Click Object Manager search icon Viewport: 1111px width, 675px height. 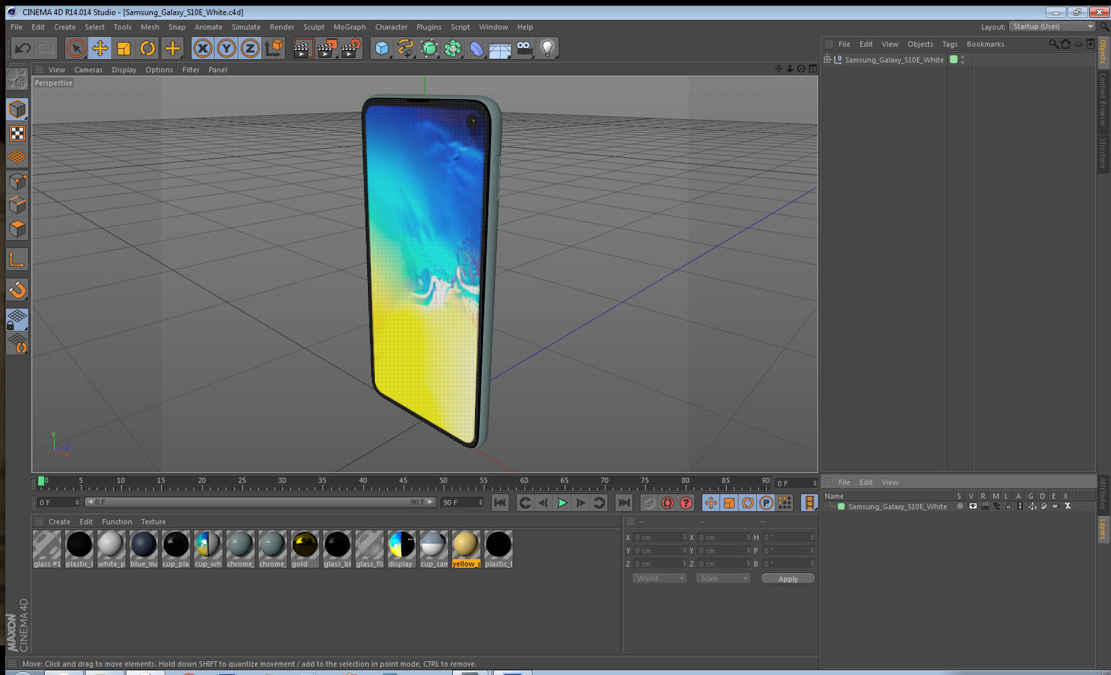pos(1053,44)
